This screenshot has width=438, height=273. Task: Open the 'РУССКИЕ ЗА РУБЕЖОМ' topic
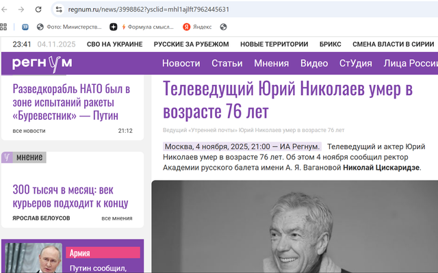(192, 44)
